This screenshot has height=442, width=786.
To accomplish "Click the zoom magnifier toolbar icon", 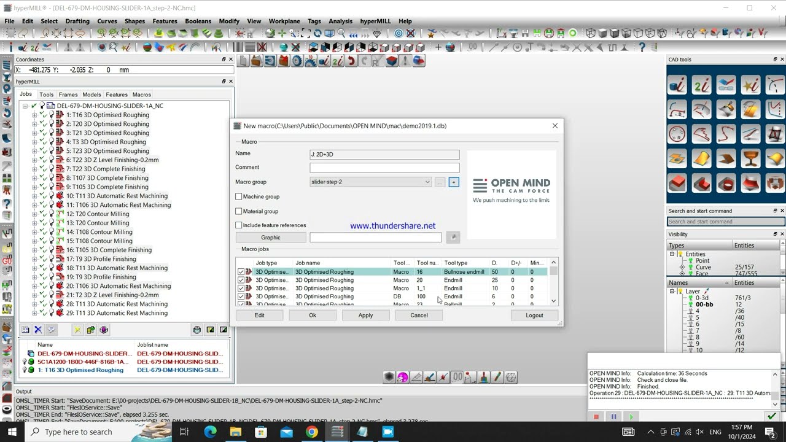I will [x=341, y=33].
